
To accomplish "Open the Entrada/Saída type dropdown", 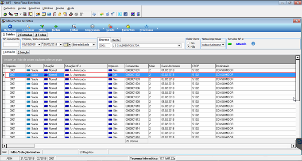I will (x=94, y=45).
